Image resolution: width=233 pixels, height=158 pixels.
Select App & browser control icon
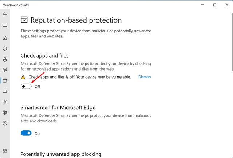(x=5, y=80)
